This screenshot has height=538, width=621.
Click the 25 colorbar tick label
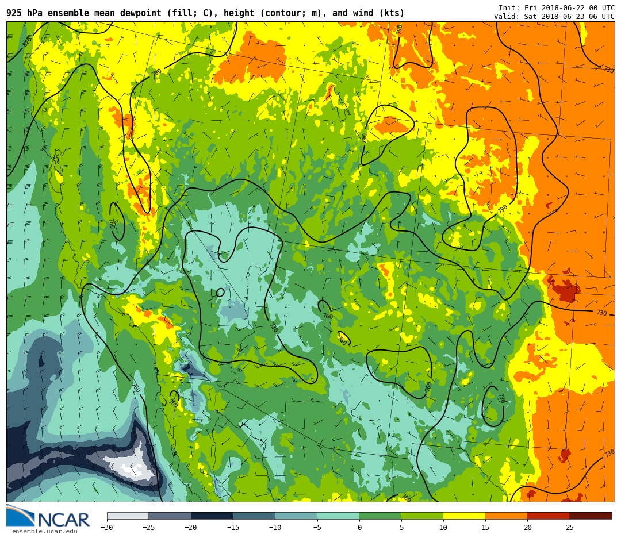[x=569, y=527]
